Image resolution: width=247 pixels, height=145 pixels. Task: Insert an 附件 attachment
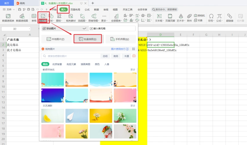(189, 18)
